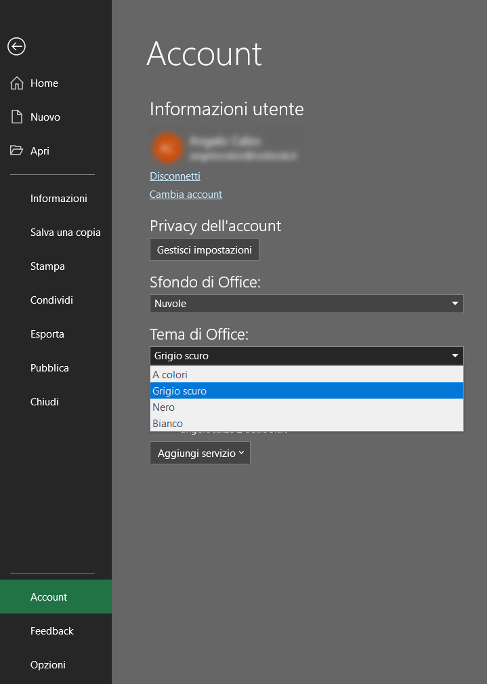Choose Apri from the sidebar
Viewport: 487px width, 684px height.
[56, 151]
